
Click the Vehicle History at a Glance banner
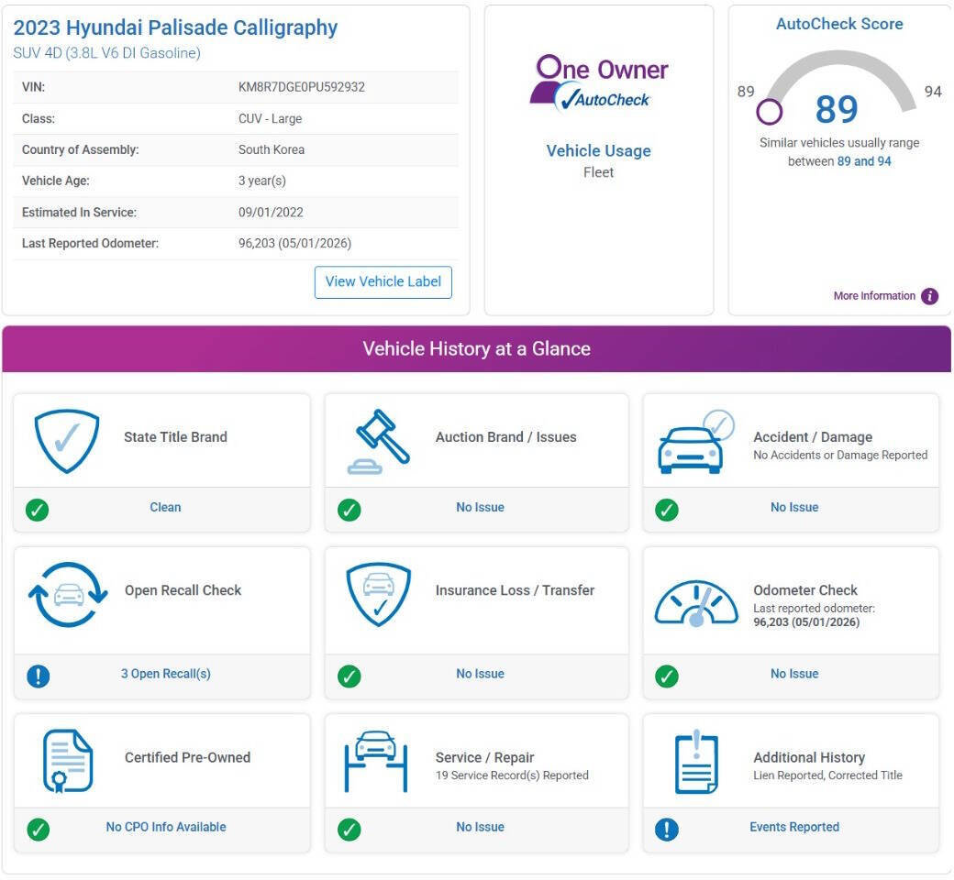[476, 348]
